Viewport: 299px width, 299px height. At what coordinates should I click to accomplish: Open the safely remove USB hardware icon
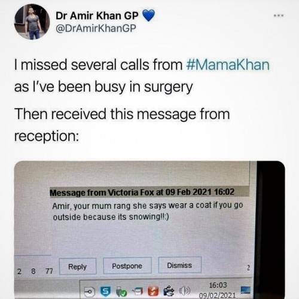[x=169, y=291]
